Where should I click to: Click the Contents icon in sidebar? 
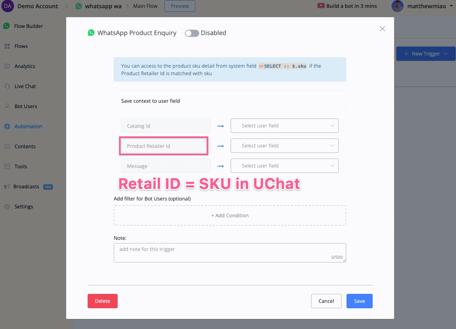(x=7, y=146)
